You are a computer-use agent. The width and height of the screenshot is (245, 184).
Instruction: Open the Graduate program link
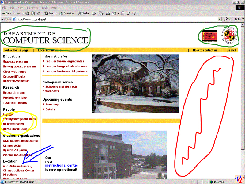[15, 62]
